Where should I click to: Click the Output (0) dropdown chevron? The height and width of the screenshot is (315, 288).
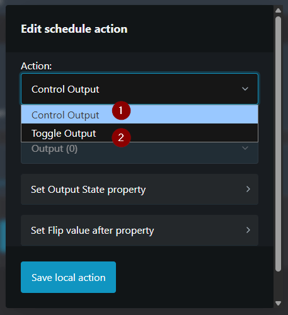(245, 148)
